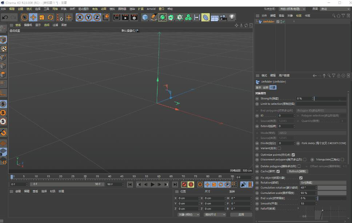This screenshot has width=352, height=223.
Task: Go to the end of the timeline
Action: [x=175, y=184]
